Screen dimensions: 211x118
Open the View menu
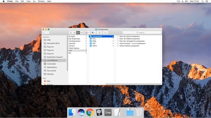tap(28, 1)
